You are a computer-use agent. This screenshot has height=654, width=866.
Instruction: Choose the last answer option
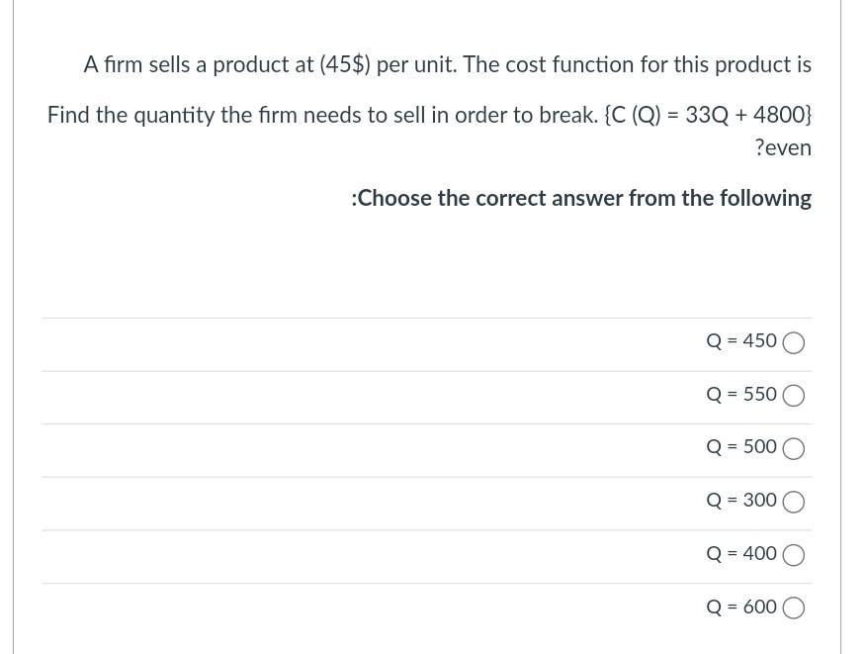click(x=793, y=607)
